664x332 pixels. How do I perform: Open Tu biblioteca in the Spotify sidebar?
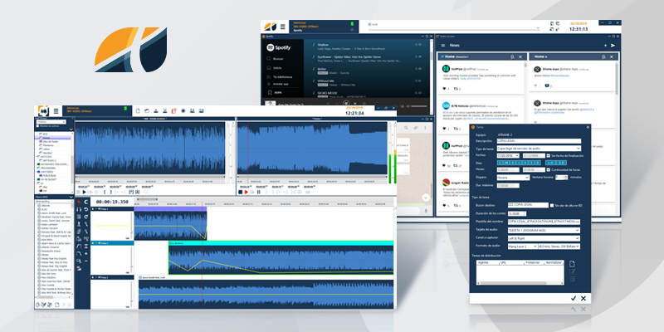[282, 76]
